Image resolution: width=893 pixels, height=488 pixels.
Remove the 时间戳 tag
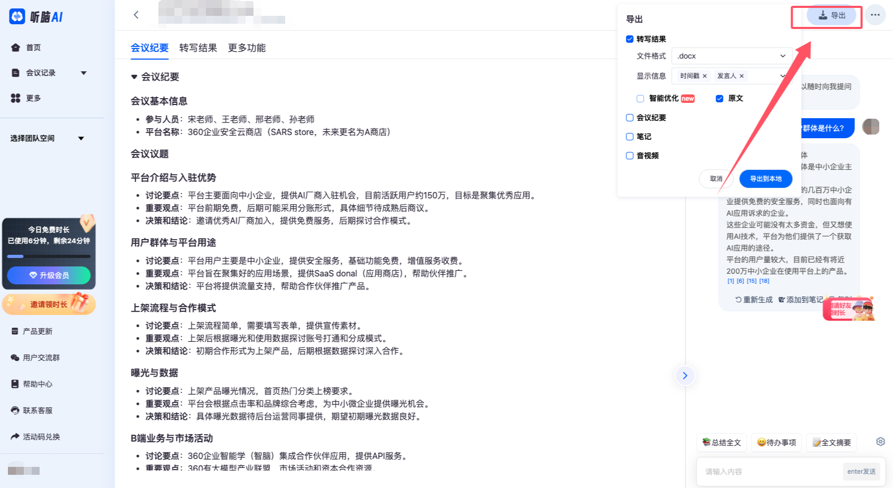click(704, 76)
